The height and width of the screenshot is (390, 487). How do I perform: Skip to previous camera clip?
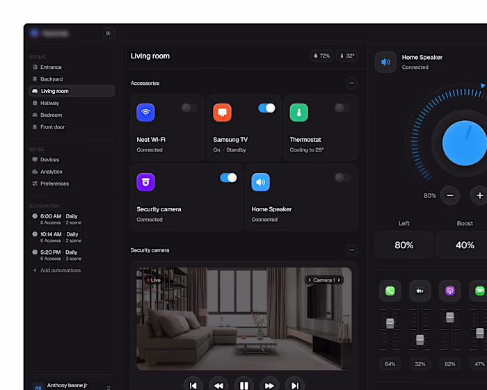[193, 385]
